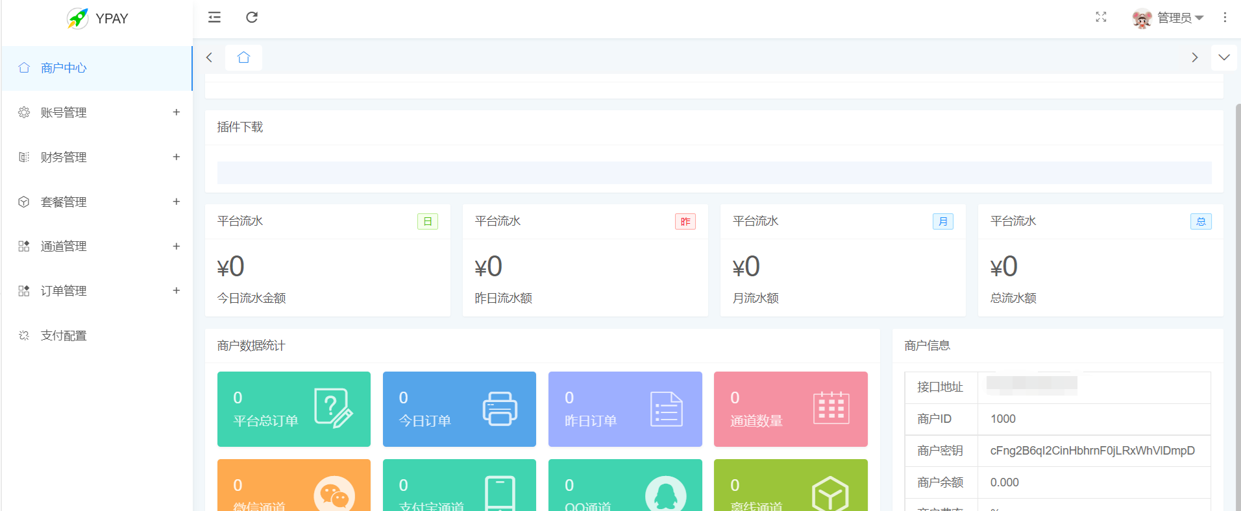Open 商户中心 in the sidebar
Image resolution: width=1241 pixels, height=511 pixels.
[x=97, y=68]
